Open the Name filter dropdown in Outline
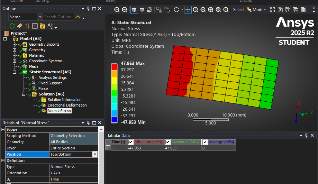The height and width of the screenshot is (184, 318). coord(40,17)
